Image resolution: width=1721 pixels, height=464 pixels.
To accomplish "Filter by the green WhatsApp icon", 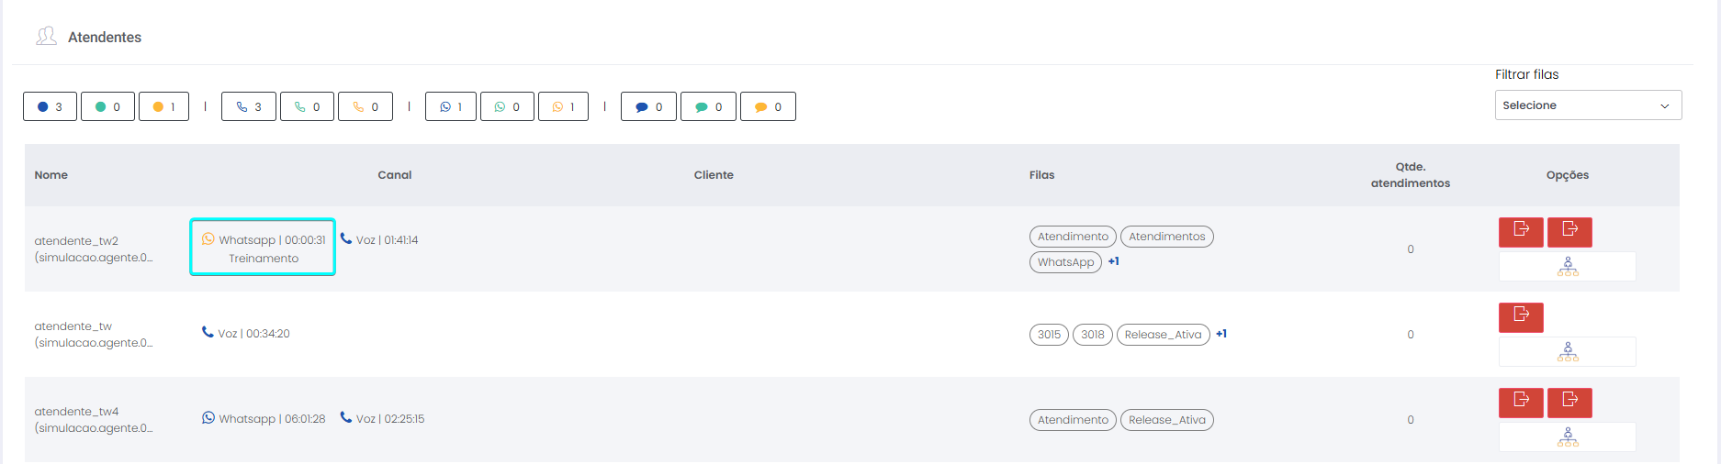I will (507, 106).
